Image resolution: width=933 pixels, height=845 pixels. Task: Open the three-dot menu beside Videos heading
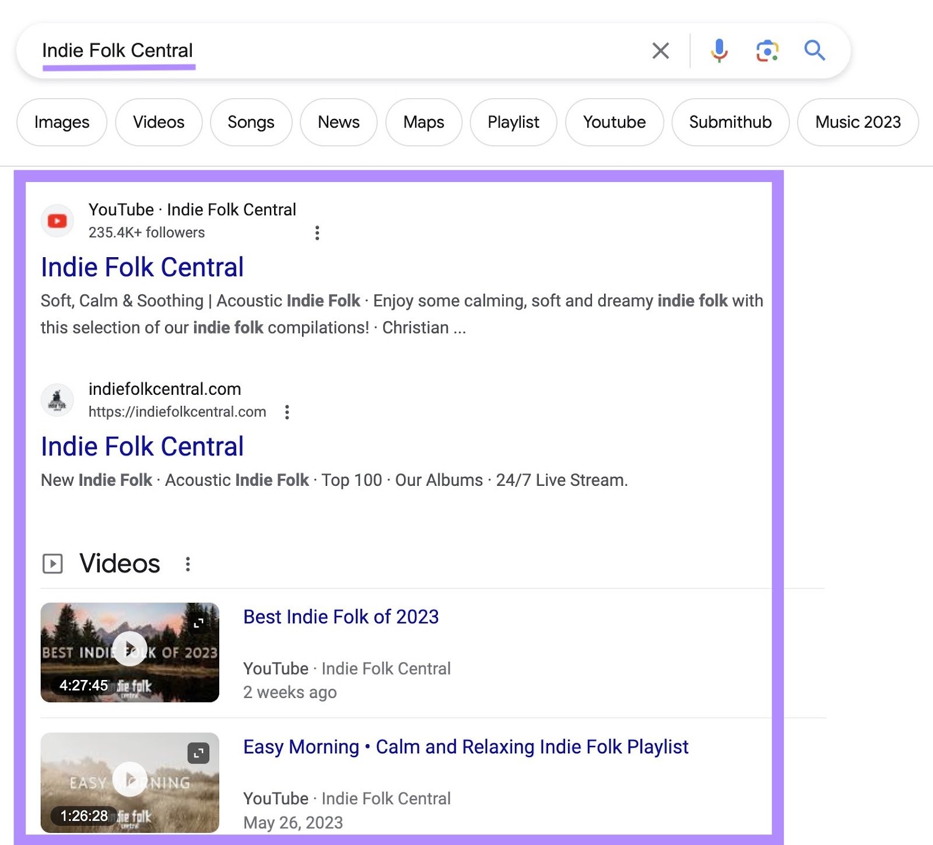(x=188, y=563)
